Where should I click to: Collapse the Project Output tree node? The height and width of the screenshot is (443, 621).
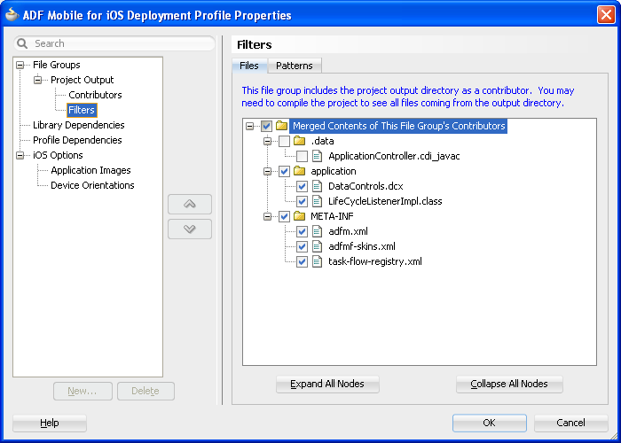pos(37,80)
